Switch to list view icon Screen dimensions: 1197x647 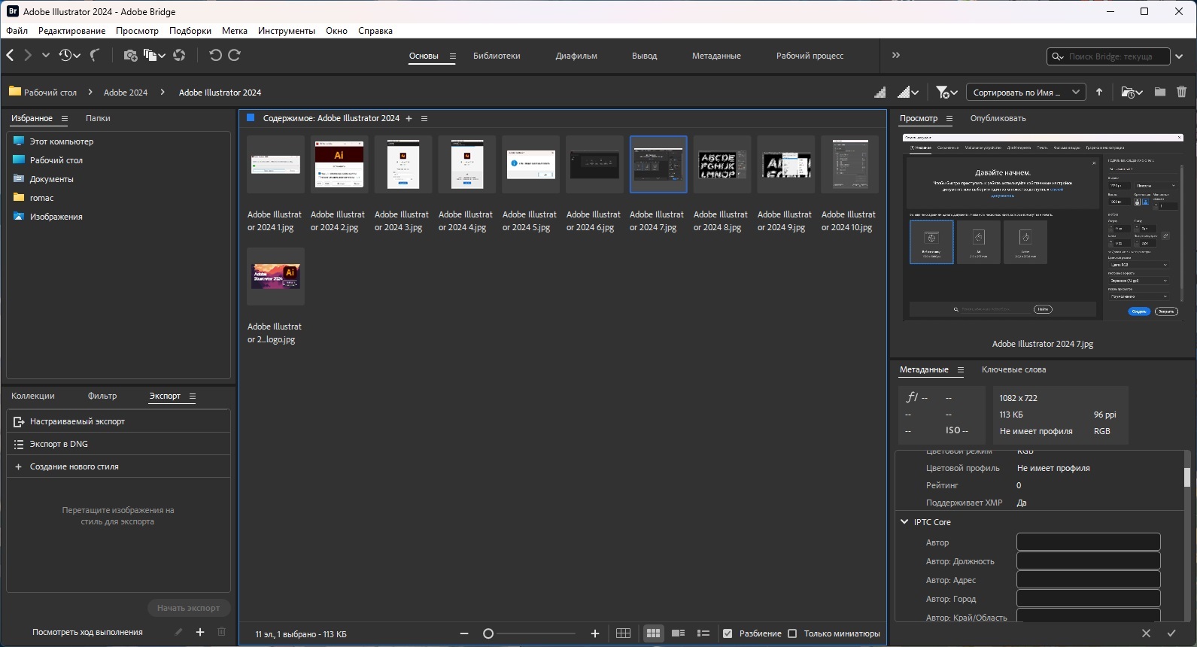pos(703,633)
